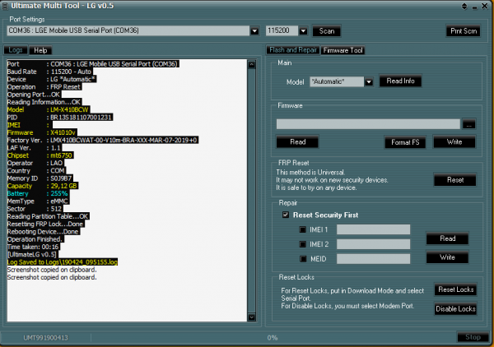Click the Repair Read button
This screenshot has height=347, width=494.
click(x=447, y=238)
